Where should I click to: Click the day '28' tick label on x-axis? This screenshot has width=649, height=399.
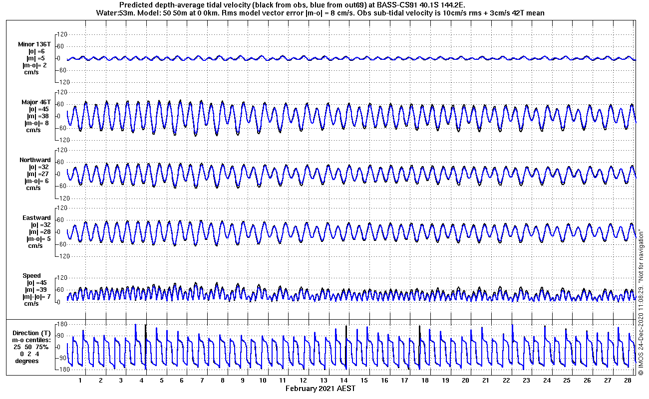point(628,381)
